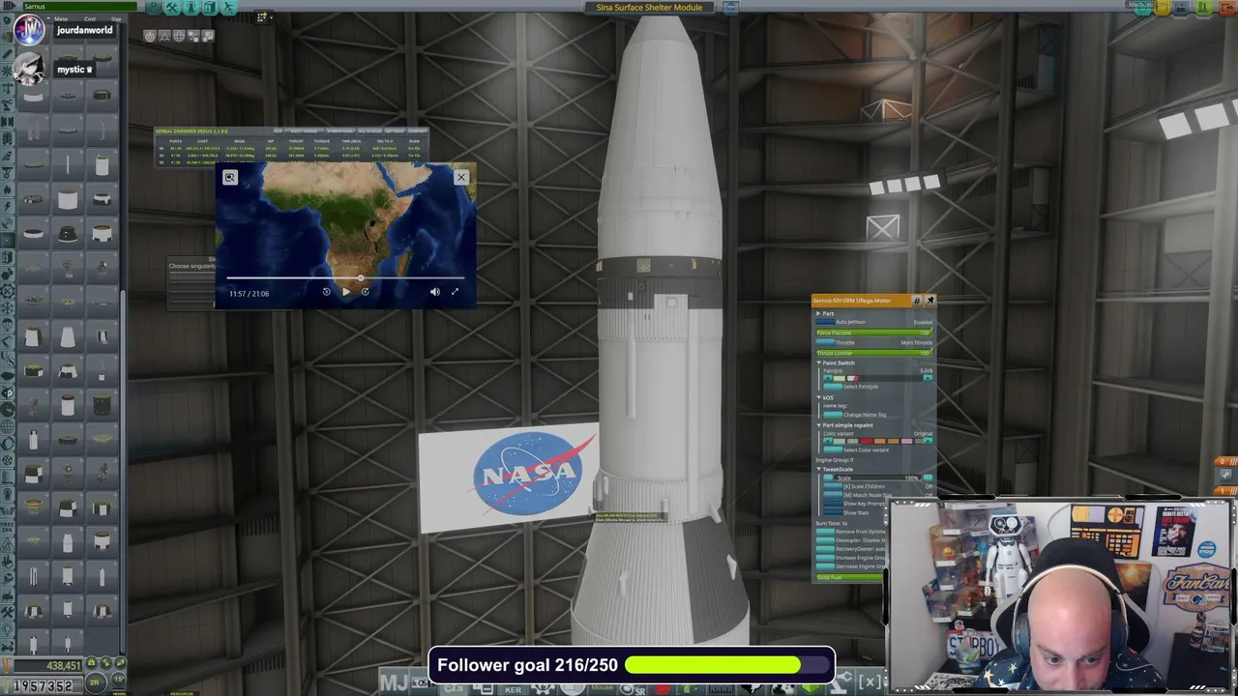1238x696 pixels.
Task: Play the paused video
Action: coord(345,291)
